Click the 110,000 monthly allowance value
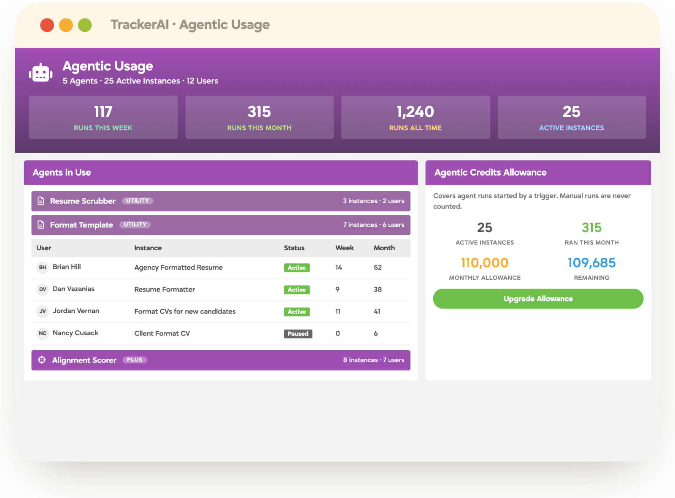Image resolution: width=675 pixels, height=498 pixels. click(x=485, y=263)
